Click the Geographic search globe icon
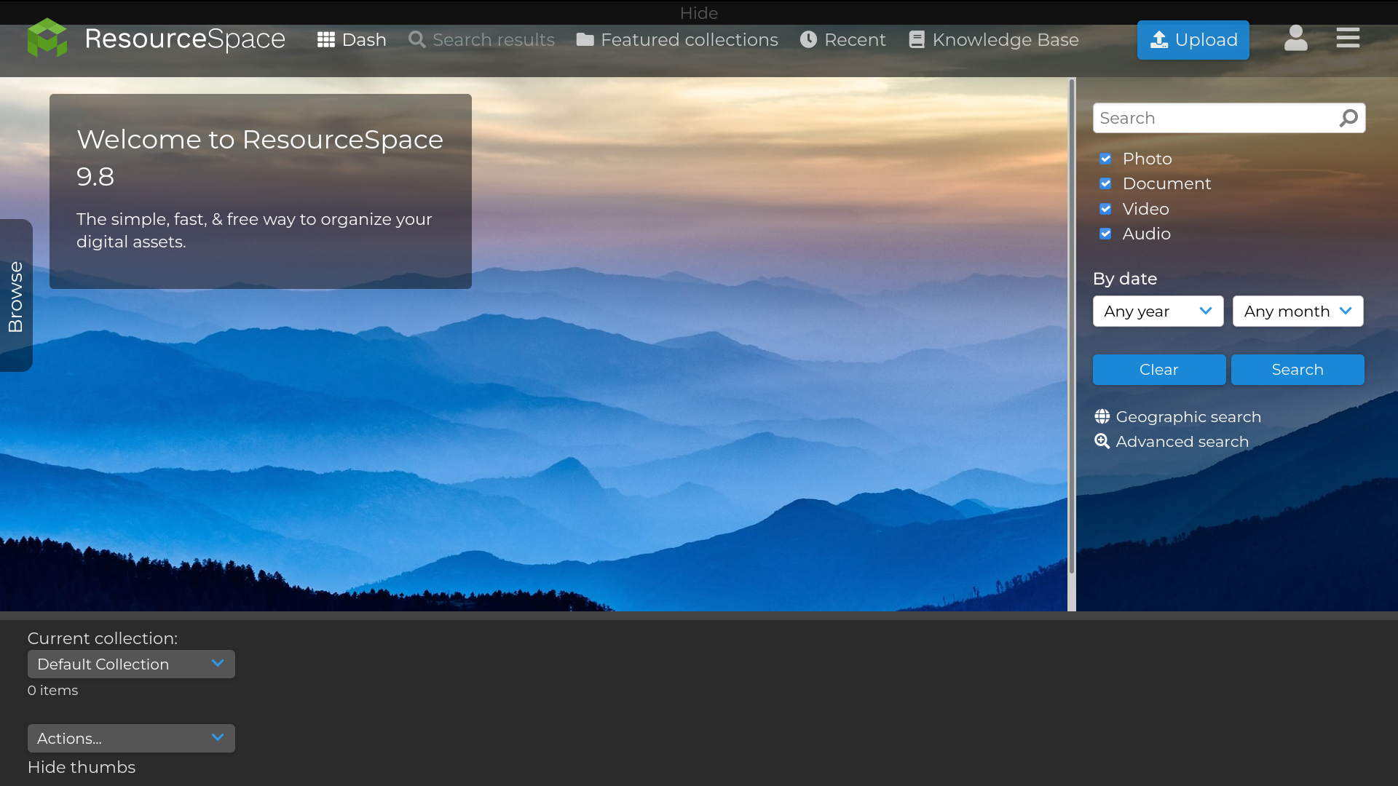This screenshot has width=1398, height=786. pyautogui.click(x=1102, y=416)
